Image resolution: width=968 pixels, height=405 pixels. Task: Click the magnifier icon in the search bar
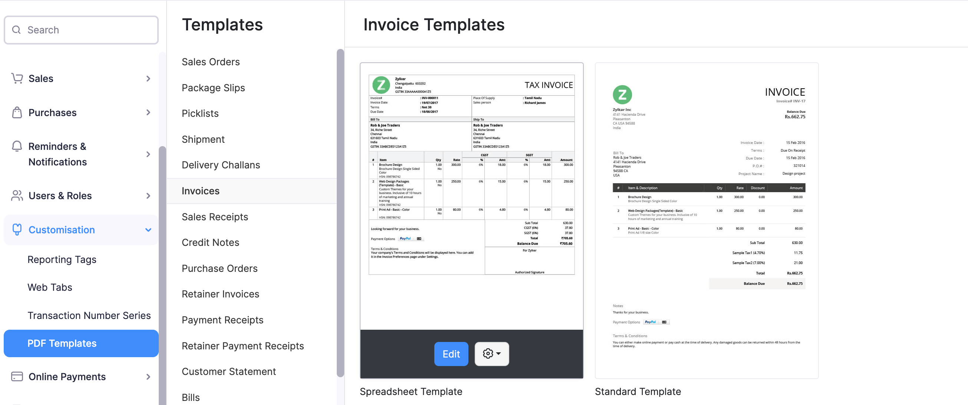tap(16, 30)
